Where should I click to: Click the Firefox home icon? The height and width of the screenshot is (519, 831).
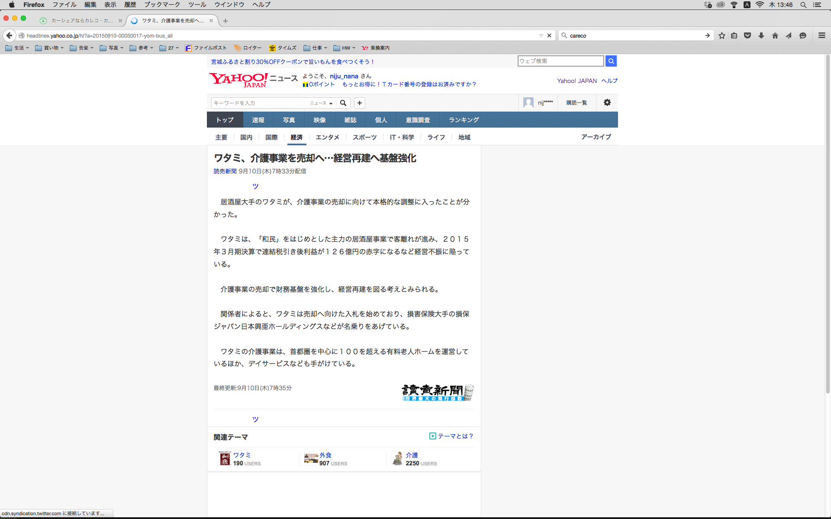coord(775,35)
